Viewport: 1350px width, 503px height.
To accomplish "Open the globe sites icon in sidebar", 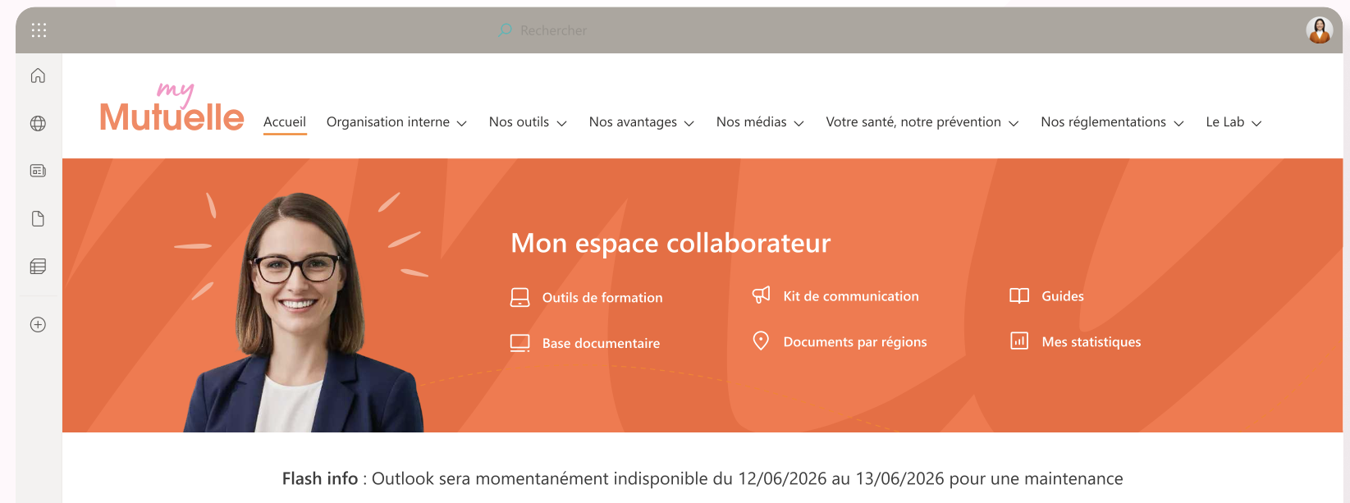I will (x=38, y=123).
